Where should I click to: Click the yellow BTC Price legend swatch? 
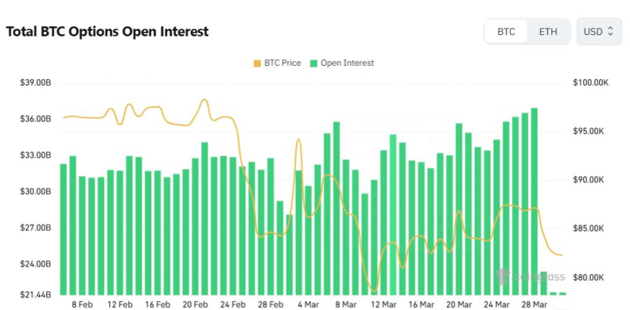(x=257, y=64)
